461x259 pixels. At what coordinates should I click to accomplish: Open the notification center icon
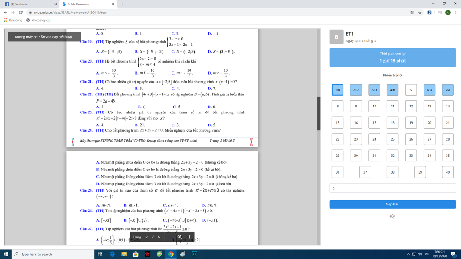(453, 254)
